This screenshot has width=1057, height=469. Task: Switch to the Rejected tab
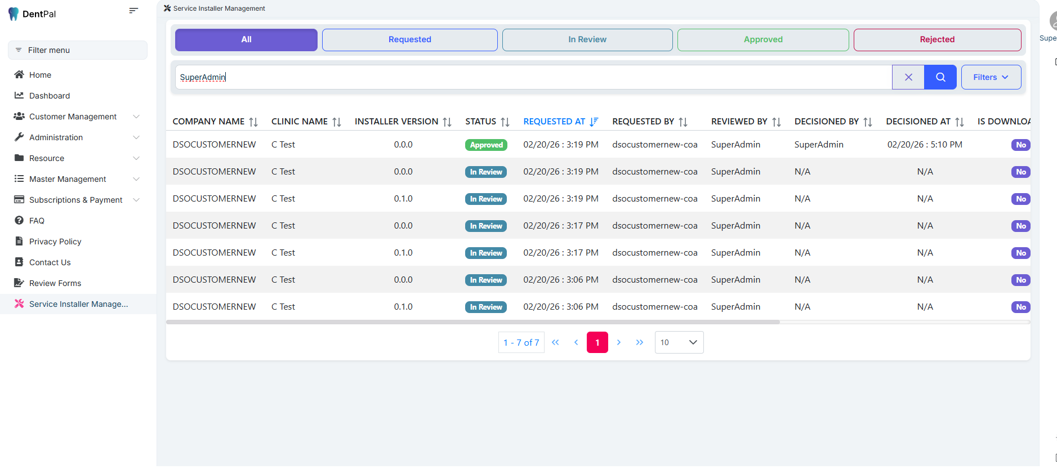[x=936, y=39]
